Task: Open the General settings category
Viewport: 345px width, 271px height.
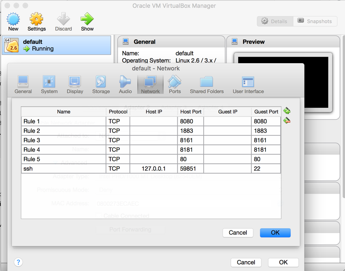Action: [x=23, y=85]
